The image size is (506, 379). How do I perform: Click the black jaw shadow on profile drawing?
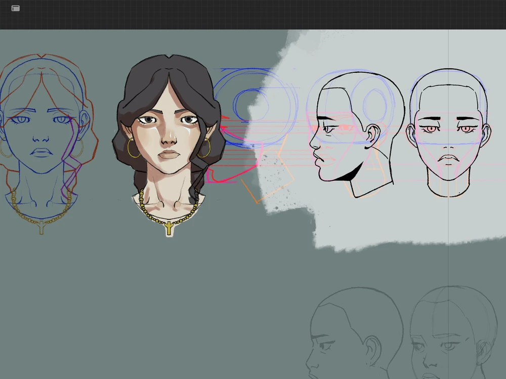click(x=353, y=173)
